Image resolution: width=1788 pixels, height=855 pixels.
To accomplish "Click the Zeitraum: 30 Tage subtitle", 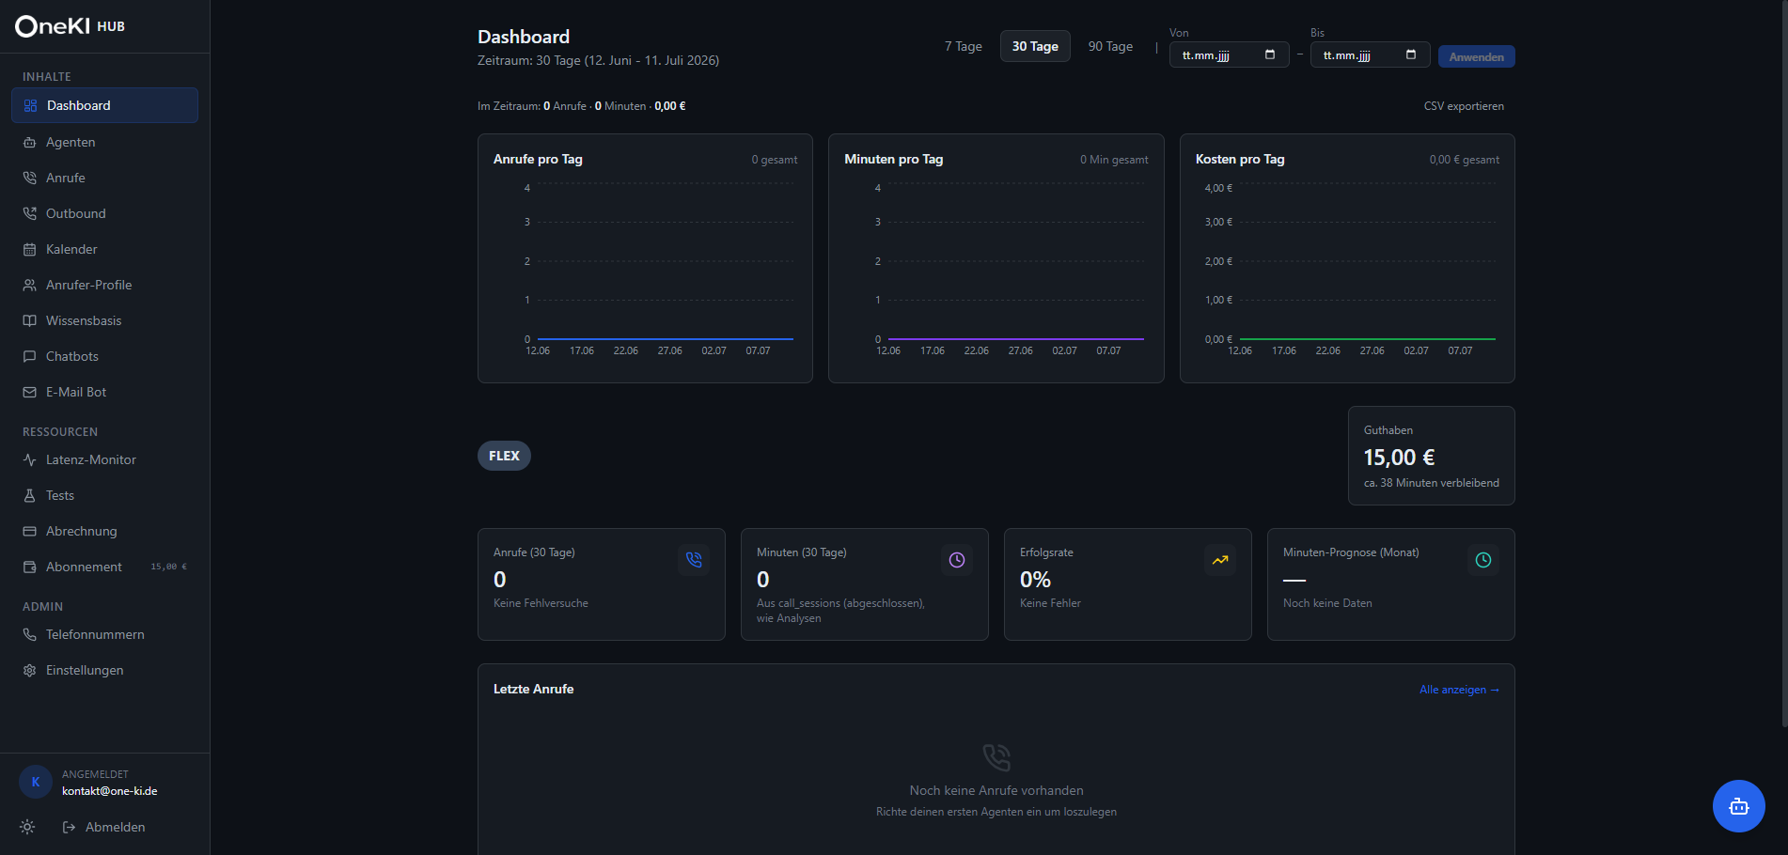I will click(x=598, y=60).
